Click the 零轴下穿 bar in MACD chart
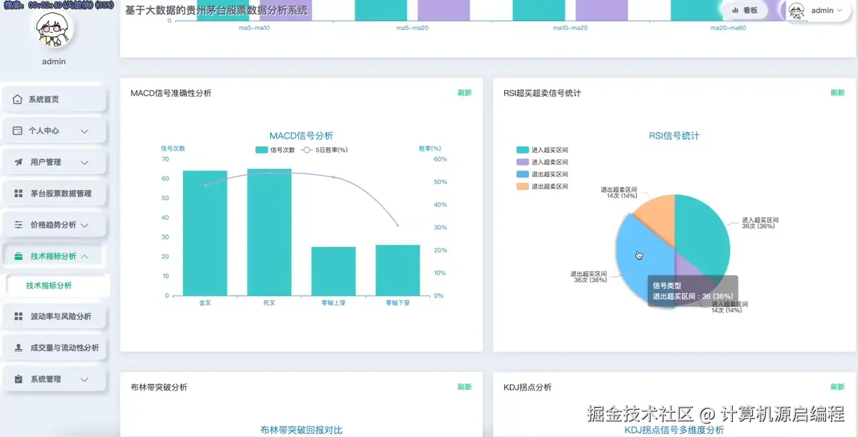Image resolution: width=858 pixels, height=437 pixels. pos(398,270)
